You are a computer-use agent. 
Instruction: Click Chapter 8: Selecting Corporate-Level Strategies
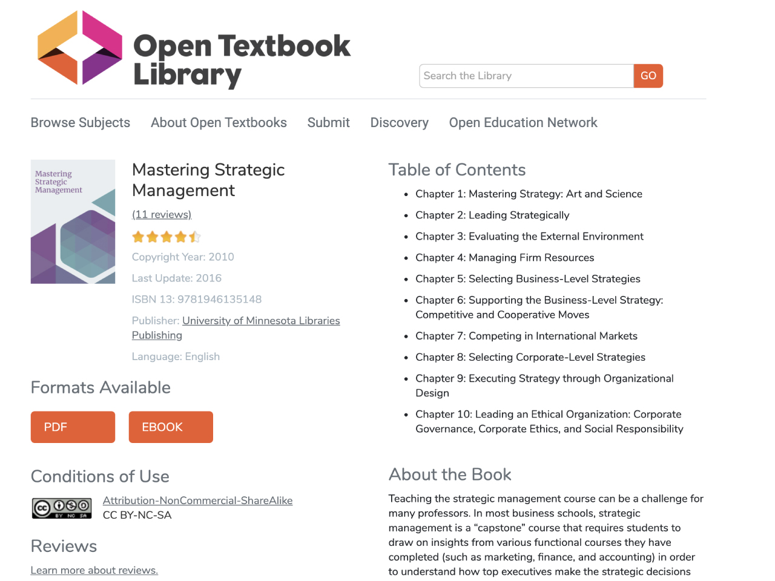click(x=530, y=357)
